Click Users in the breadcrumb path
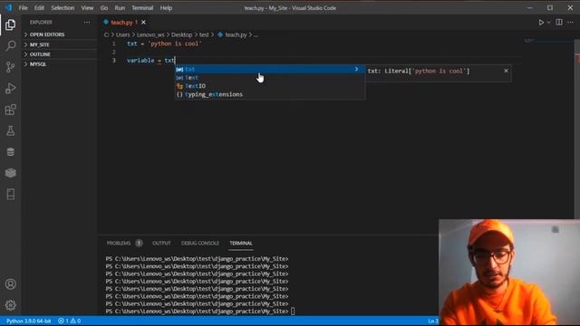The image size is (580, 326). point(123,34)
